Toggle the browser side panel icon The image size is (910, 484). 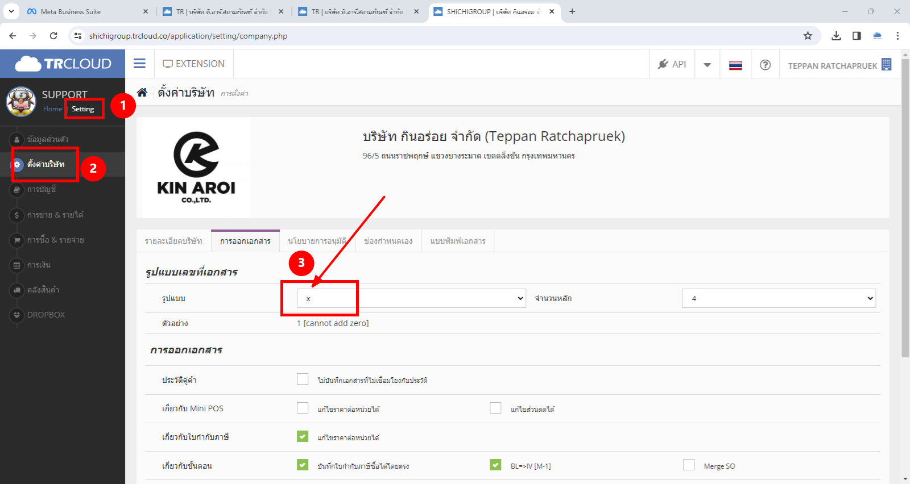pyautogui.click(x=857, y=36)
